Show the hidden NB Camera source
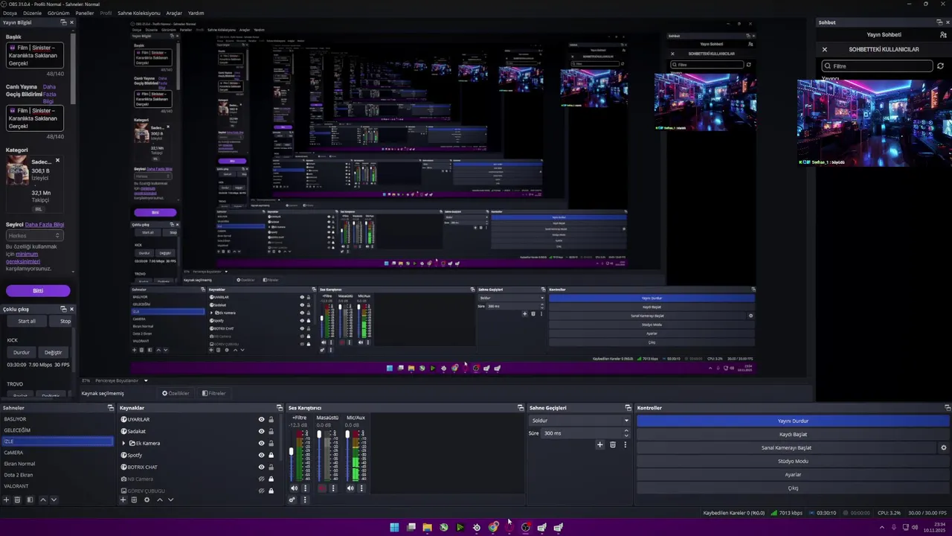The width and height of the screenshot is (952, 536). [261, 479]
